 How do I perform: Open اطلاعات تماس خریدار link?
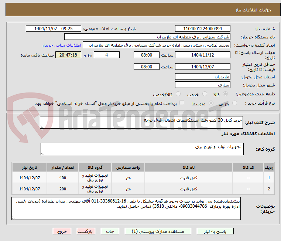point(62,45)
